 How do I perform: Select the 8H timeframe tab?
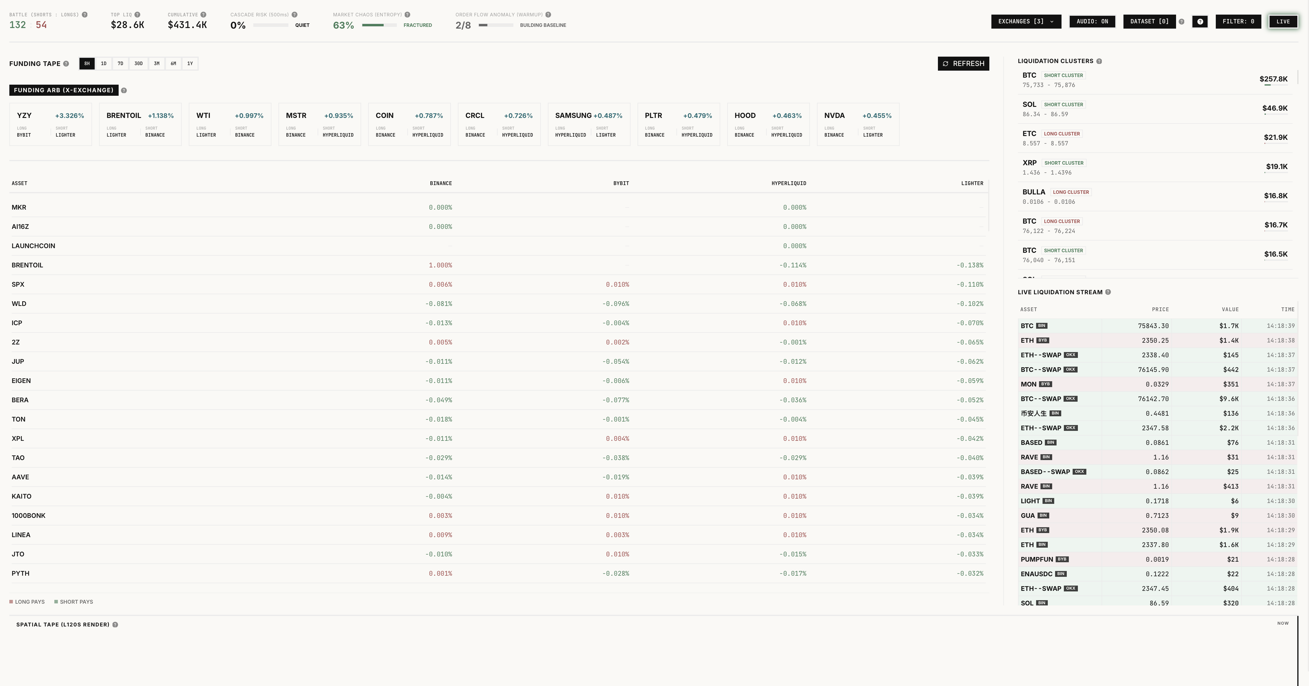point(87,63)
